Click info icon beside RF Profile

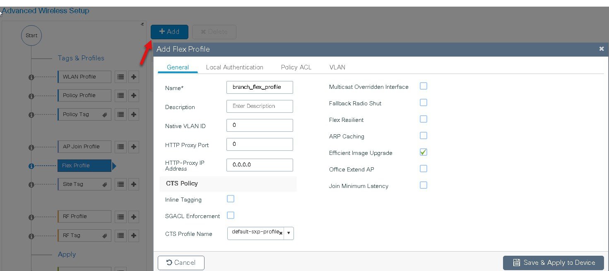point(31,217)
